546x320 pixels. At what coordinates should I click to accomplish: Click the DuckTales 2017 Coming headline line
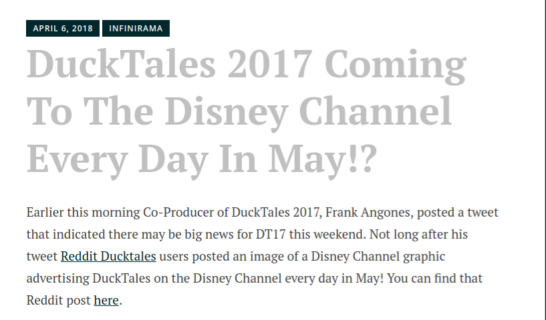coord(247,65)
